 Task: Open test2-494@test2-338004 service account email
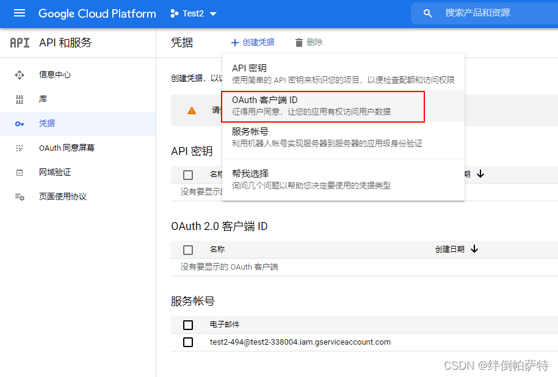coord(300,342)
